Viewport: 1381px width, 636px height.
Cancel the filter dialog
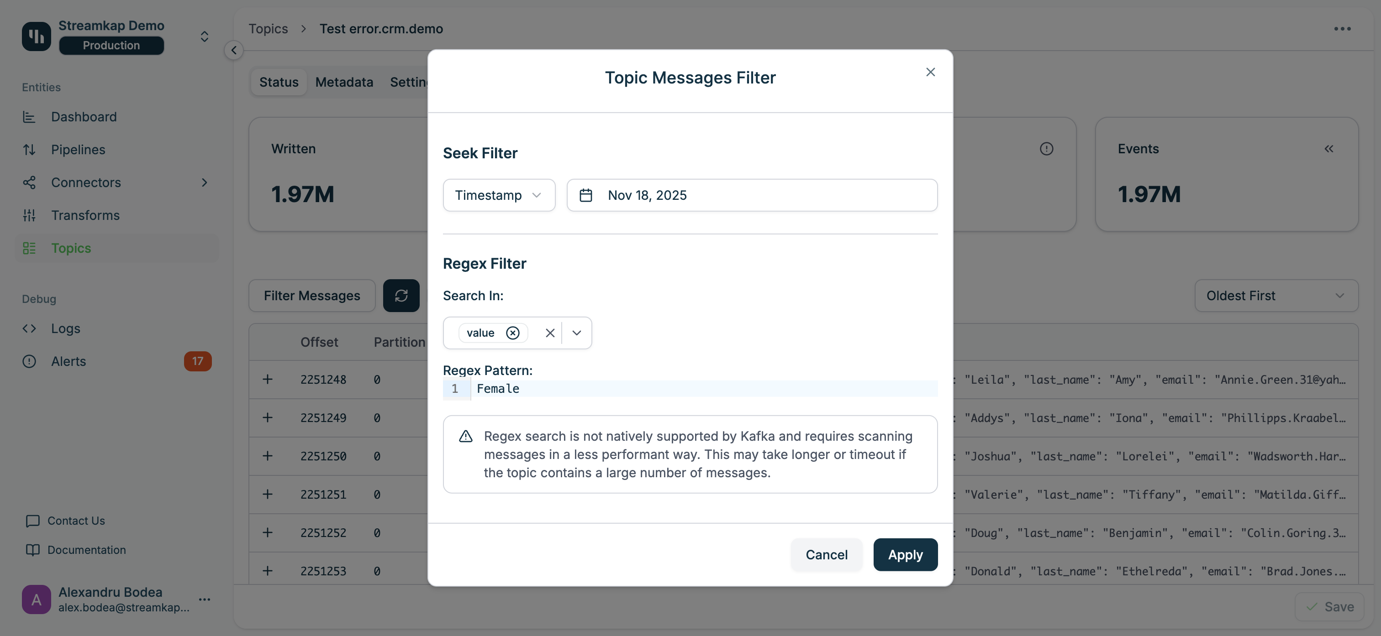click(x=826, y=554)
